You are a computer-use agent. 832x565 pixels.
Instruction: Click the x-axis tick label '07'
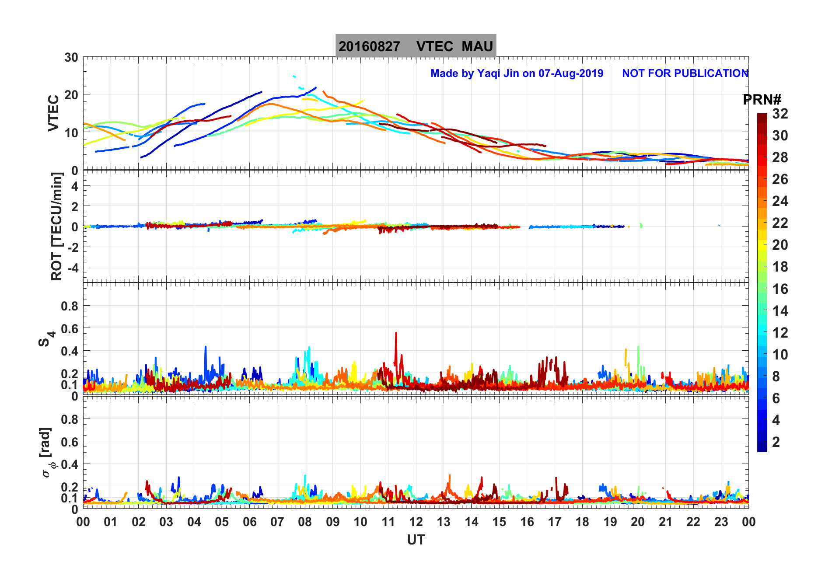(277, 522)
